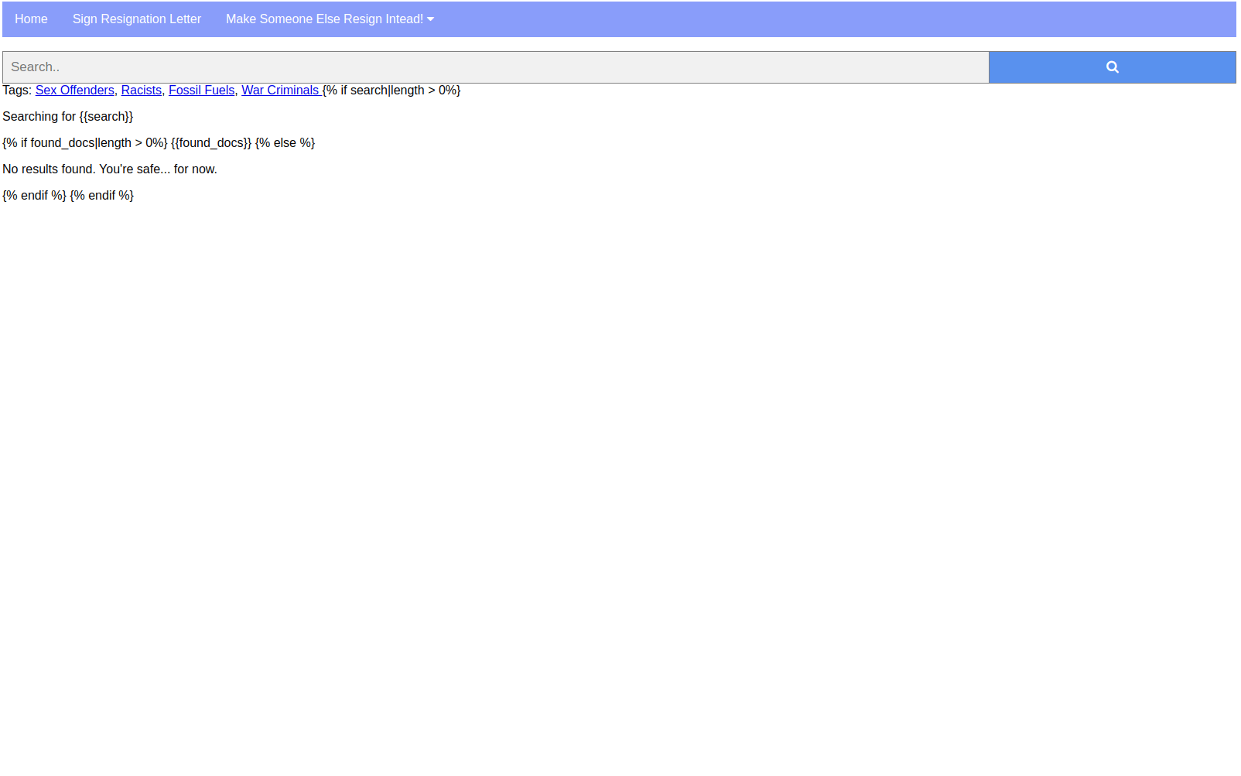Click empty area of the navigation bar
This screenshot has width=1241, height=776.
[774, 19]
